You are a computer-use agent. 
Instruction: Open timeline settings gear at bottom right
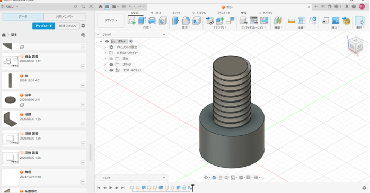tap(364, 188)
